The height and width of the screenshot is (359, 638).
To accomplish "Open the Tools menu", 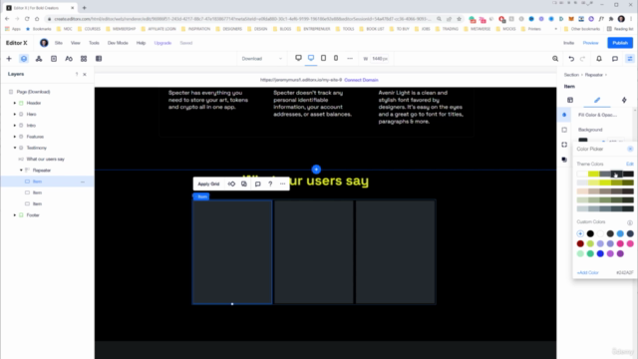I will (x=94, y=43).
